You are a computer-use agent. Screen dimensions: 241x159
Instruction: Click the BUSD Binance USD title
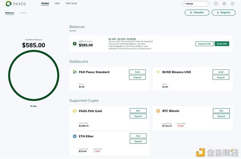click(177, 72)
